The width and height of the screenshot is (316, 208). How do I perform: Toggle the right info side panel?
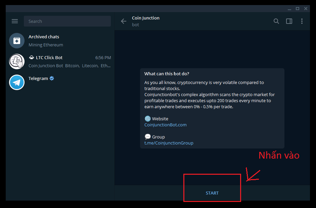(x=289, y=21)
